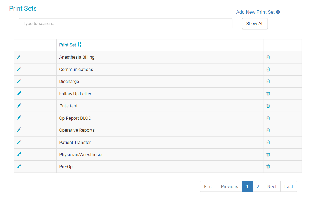Return to the First page
Viewport: 314px width, 199px height.
pyautogui.click(x=208, y=186)
